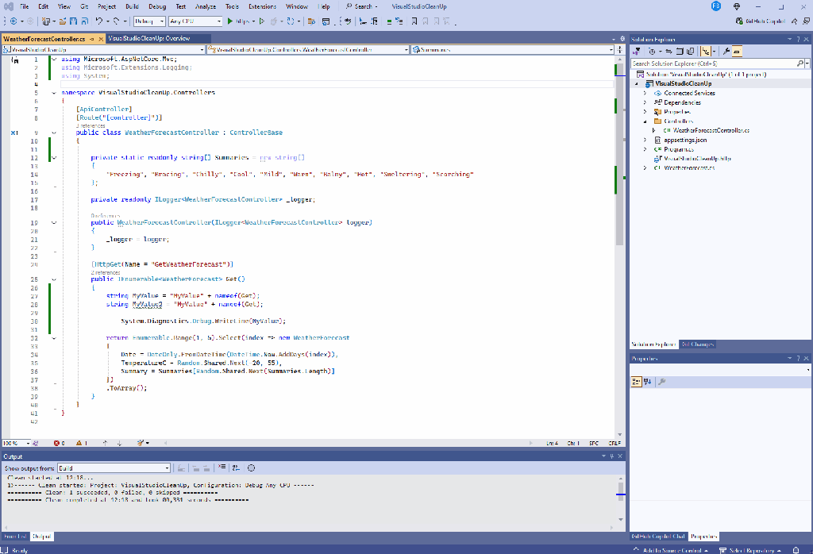
Task: Toggle the Preview Selected Items button in Solution Explorer
Action: (x=736, y=51)
